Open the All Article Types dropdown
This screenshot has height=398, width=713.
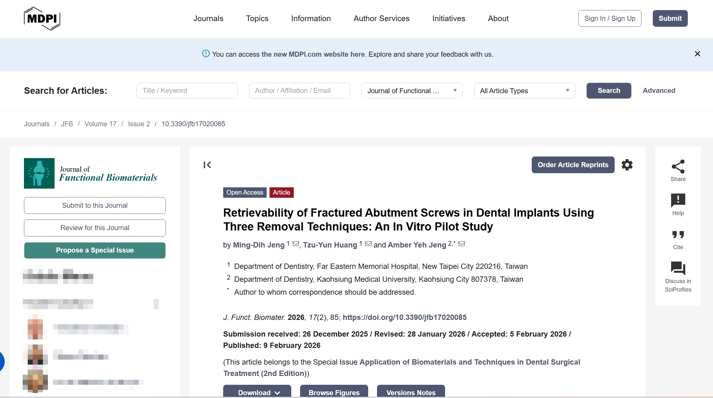524,91
